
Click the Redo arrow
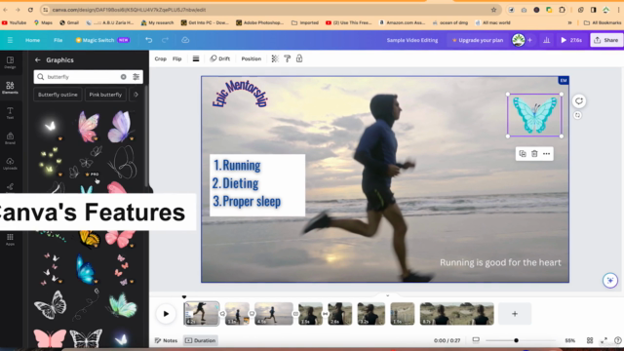(165, 40)
